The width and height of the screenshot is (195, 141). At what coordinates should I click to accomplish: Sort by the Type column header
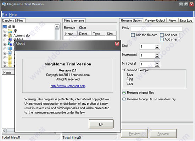coord(98,34)
